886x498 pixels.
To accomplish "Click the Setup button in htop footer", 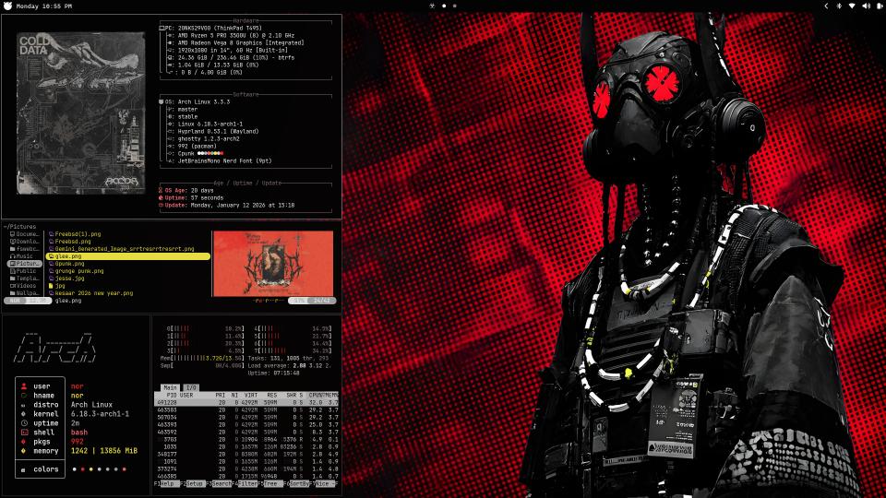I will [x=196, y=483].
